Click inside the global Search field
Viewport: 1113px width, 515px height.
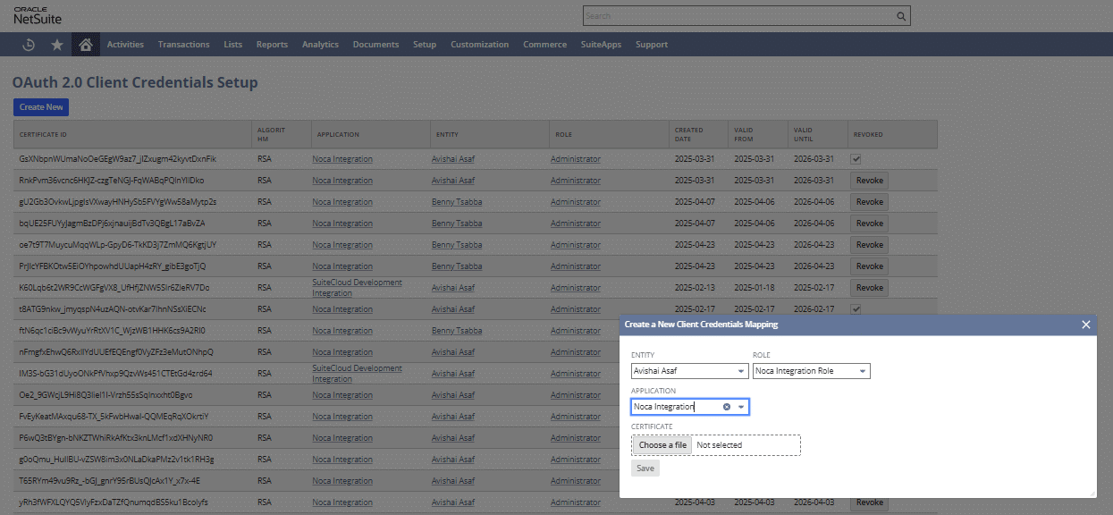pyautogui.click(x=738, y=16)
